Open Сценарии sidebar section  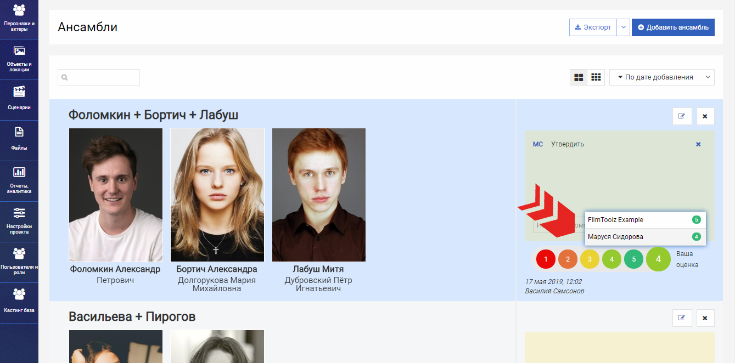tap(19, 100)
